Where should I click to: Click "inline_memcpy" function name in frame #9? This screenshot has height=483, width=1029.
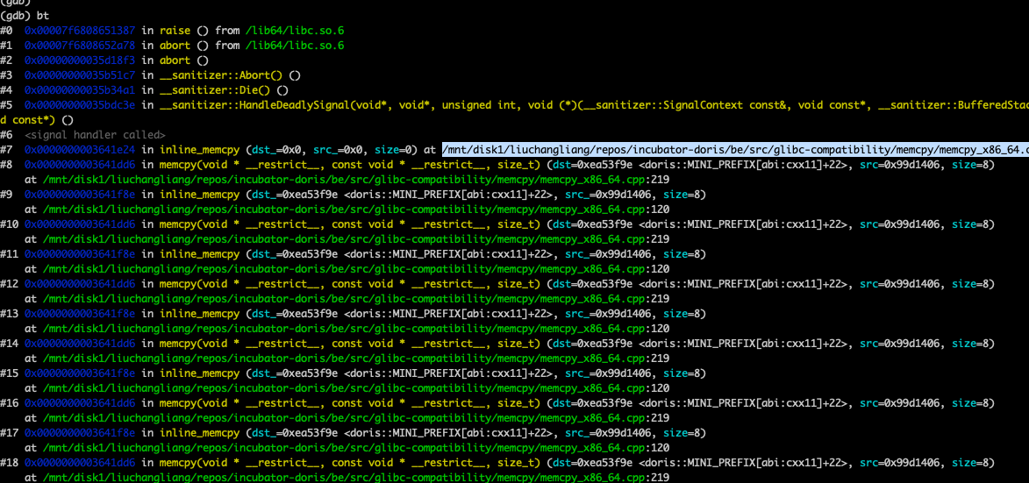[x=199, y=195]
